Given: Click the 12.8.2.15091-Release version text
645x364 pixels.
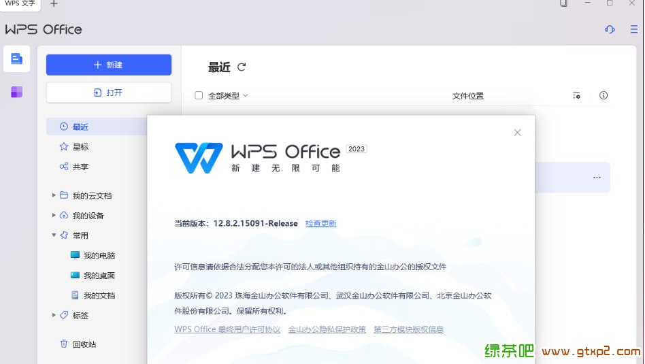Looking at the screenshot, I should 255,223.
